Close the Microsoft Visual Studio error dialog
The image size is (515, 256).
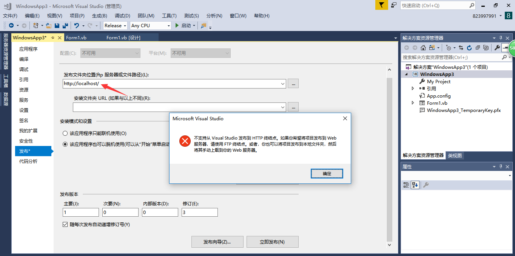[345, 118]
